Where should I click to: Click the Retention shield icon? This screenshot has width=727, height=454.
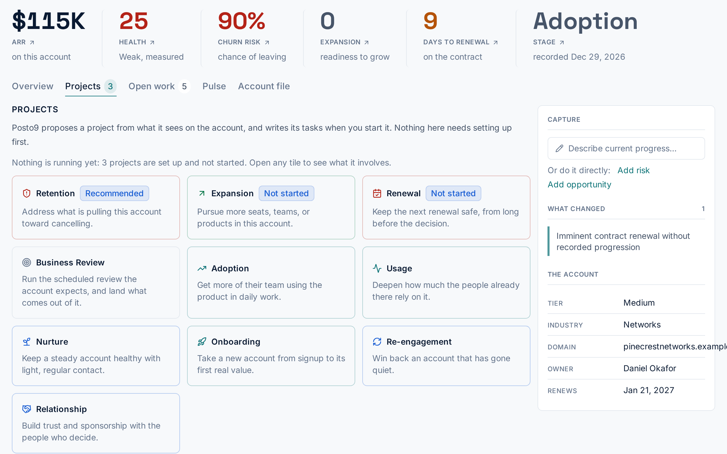click(26, 193)
